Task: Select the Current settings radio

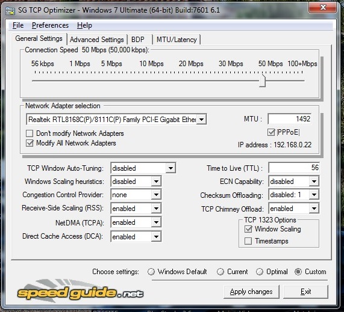Action: coord(220,272)
